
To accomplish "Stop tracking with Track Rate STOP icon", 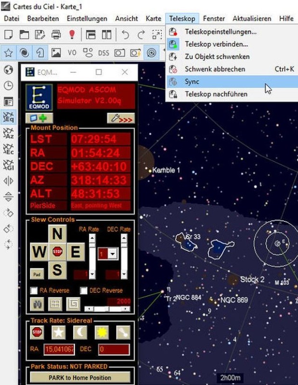I will coord(37,333).
